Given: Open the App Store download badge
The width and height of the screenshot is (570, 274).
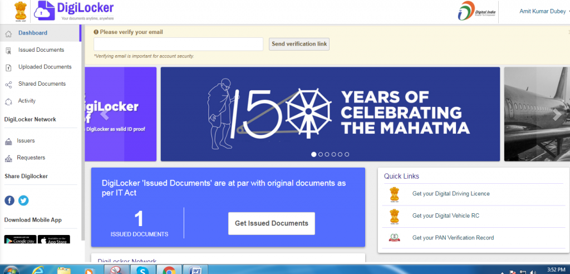Looking at the screenshot, I should point(53,240).
